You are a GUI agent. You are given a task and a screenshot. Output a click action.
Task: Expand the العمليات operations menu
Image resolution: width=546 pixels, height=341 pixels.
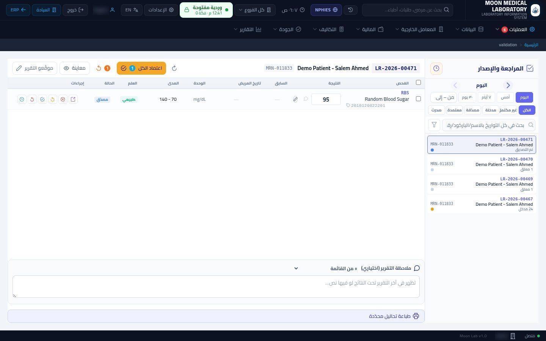[515, 29]
